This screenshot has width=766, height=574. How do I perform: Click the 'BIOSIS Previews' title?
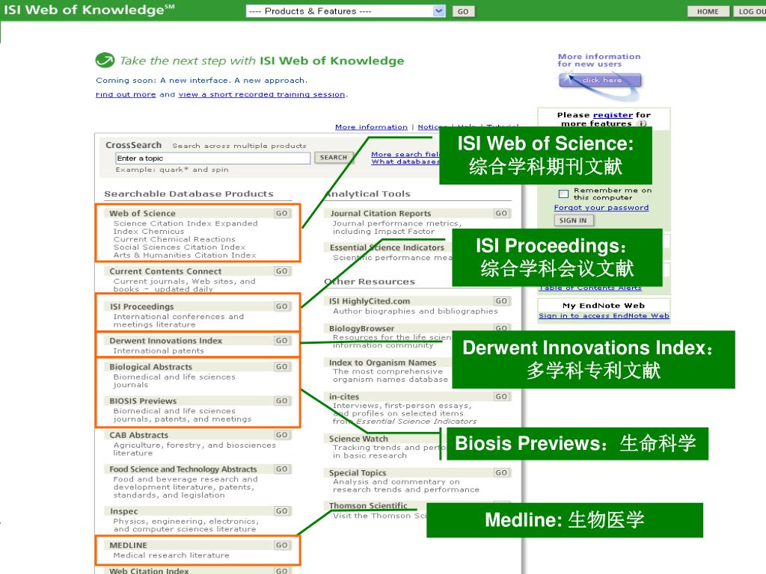point(143,401)
